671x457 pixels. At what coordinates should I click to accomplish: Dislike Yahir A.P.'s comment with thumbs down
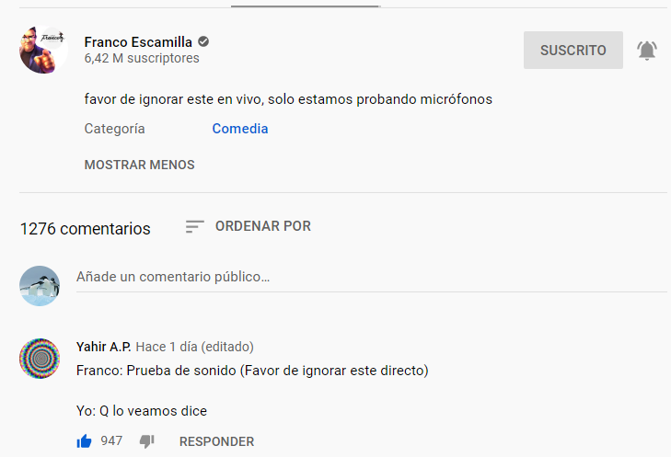(146, 441)
